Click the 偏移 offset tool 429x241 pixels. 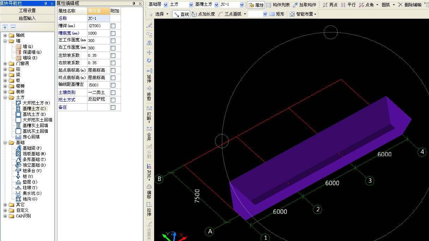coord(149,192)
